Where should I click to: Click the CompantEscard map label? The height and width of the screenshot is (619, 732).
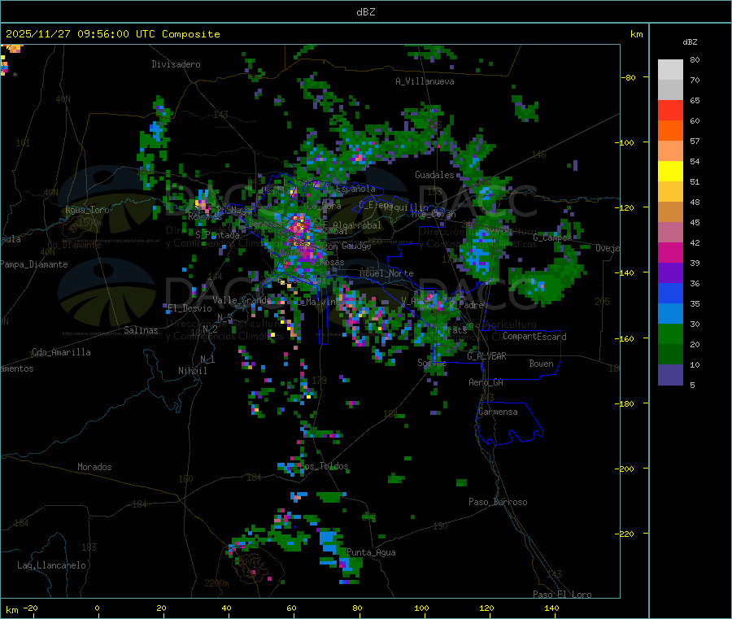[x=534, y=337]
